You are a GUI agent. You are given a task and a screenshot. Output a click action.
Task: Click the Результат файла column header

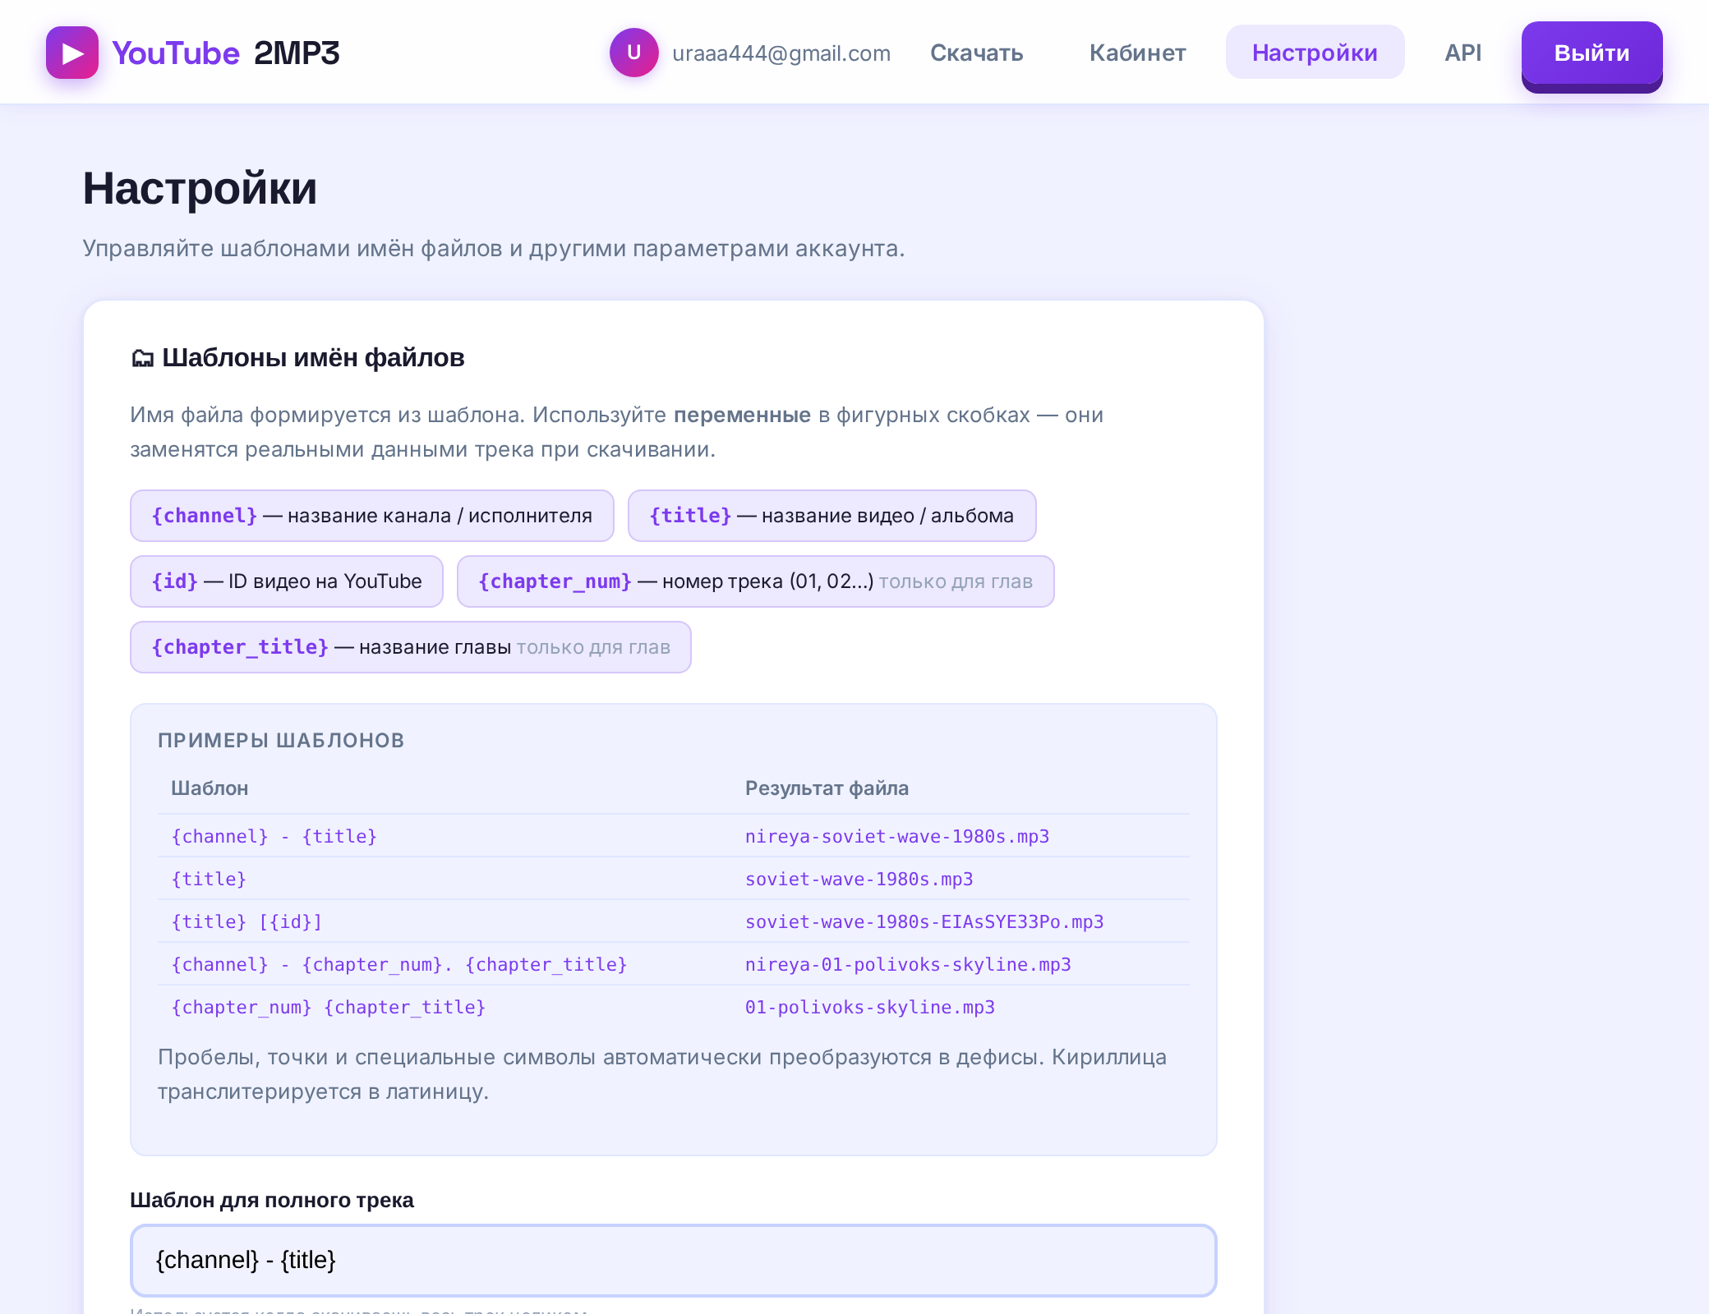point(827,788)
